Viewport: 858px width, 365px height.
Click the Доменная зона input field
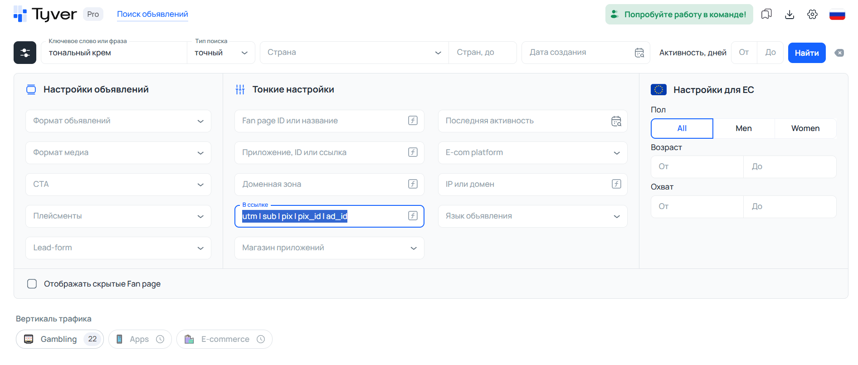329,185
